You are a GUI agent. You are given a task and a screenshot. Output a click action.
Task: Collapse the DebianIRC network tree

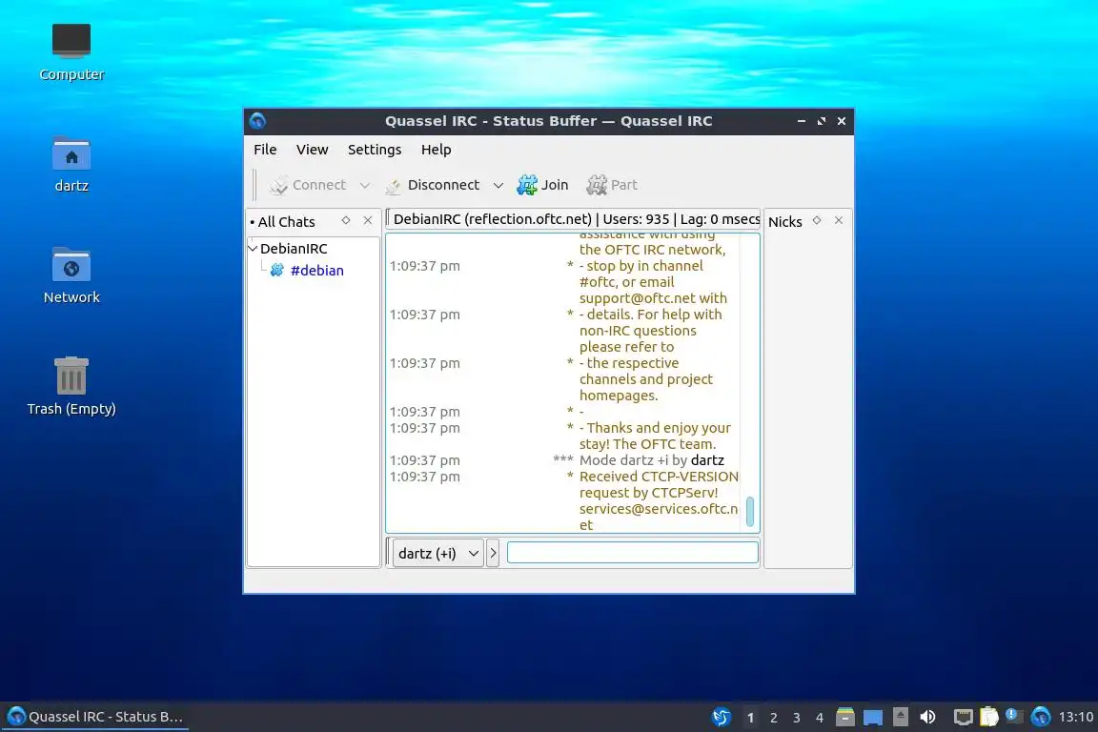(x=253, y=248)
